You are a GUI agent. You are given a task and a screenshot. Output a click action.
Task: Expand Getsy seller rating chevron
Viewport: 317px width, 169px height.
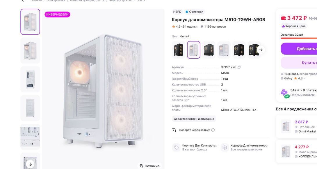(x=304, y=78)
